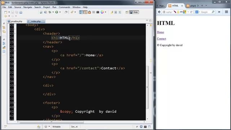231x130 pixels.
Task: Open a new browser tab with plus
Action: coord(202,6)
